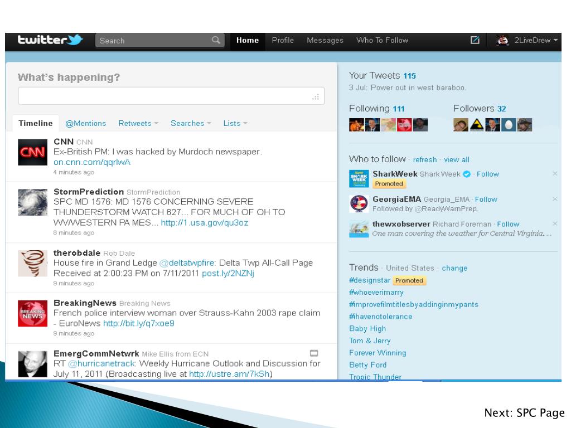Open the on.cnn.com/qqrlwA link

[x=92, y=162]
